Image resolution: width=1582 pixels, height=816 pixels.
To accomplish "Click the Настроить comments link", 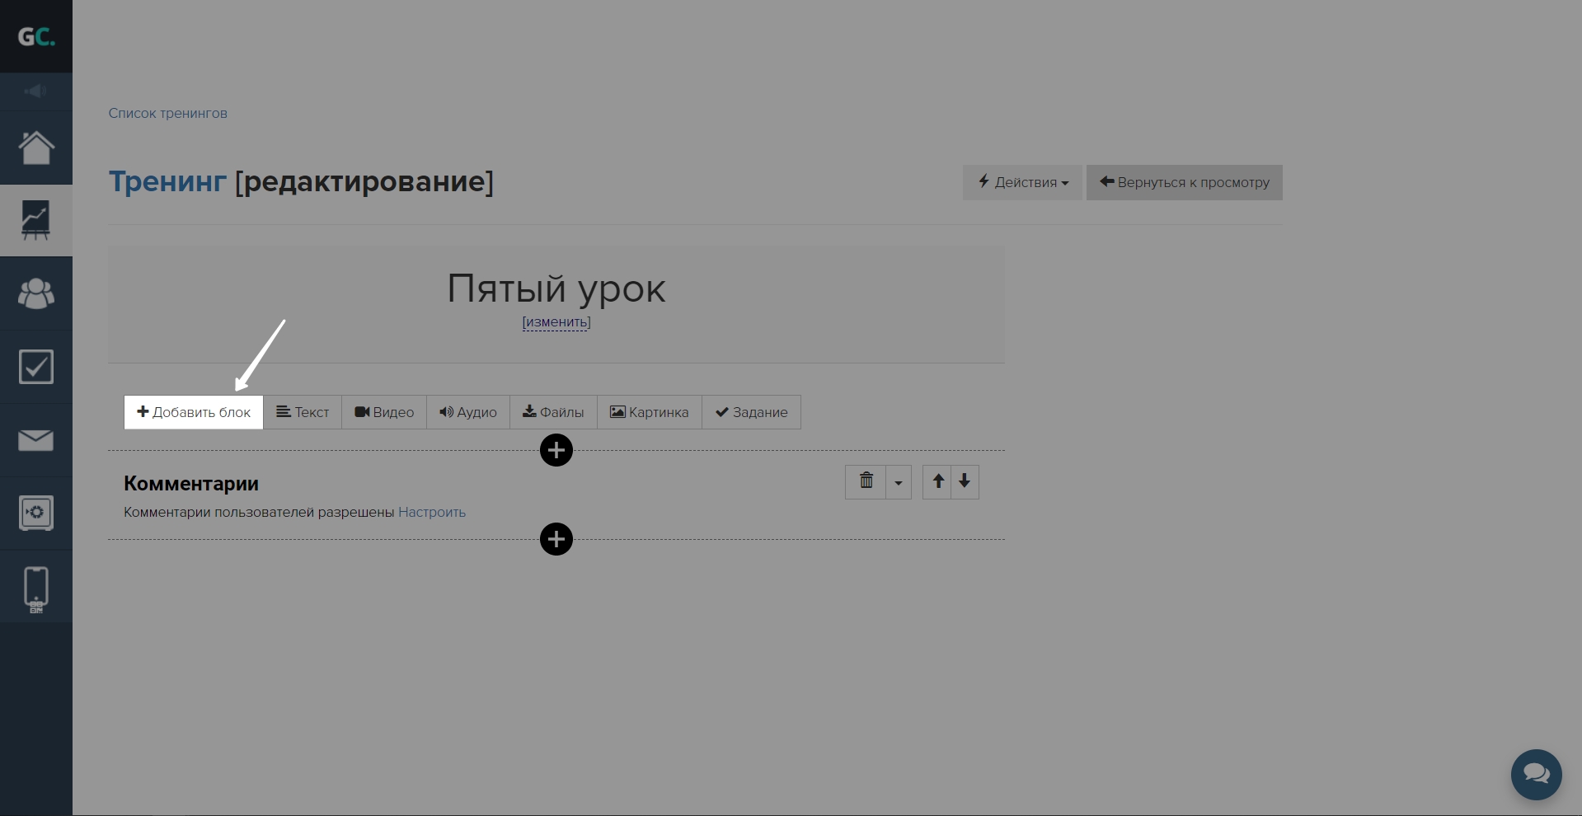I will coord(432,512).
